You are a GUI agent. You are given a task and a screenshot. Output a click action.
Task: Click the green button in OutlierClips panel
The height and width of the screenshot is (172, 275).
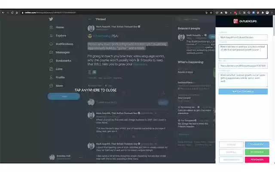[257, 152]
